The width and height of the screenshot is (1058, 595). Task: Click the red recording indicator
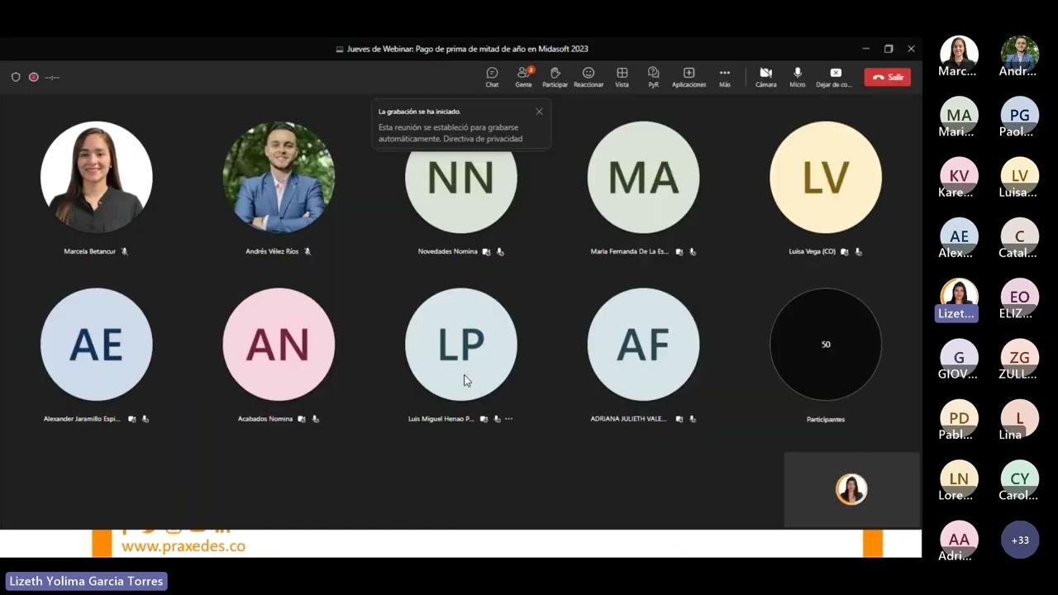point(34,77)
